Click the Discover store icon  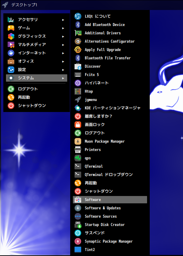pyautogui.click(x=78, y=66)
